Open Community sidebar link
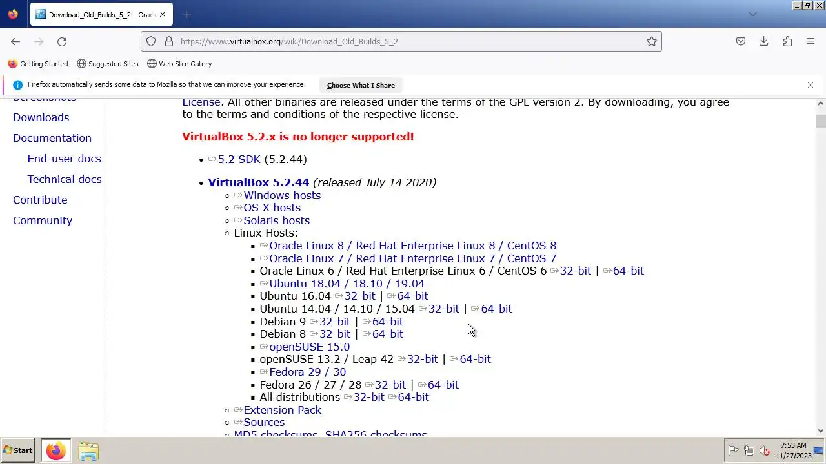 click(43, 220)
